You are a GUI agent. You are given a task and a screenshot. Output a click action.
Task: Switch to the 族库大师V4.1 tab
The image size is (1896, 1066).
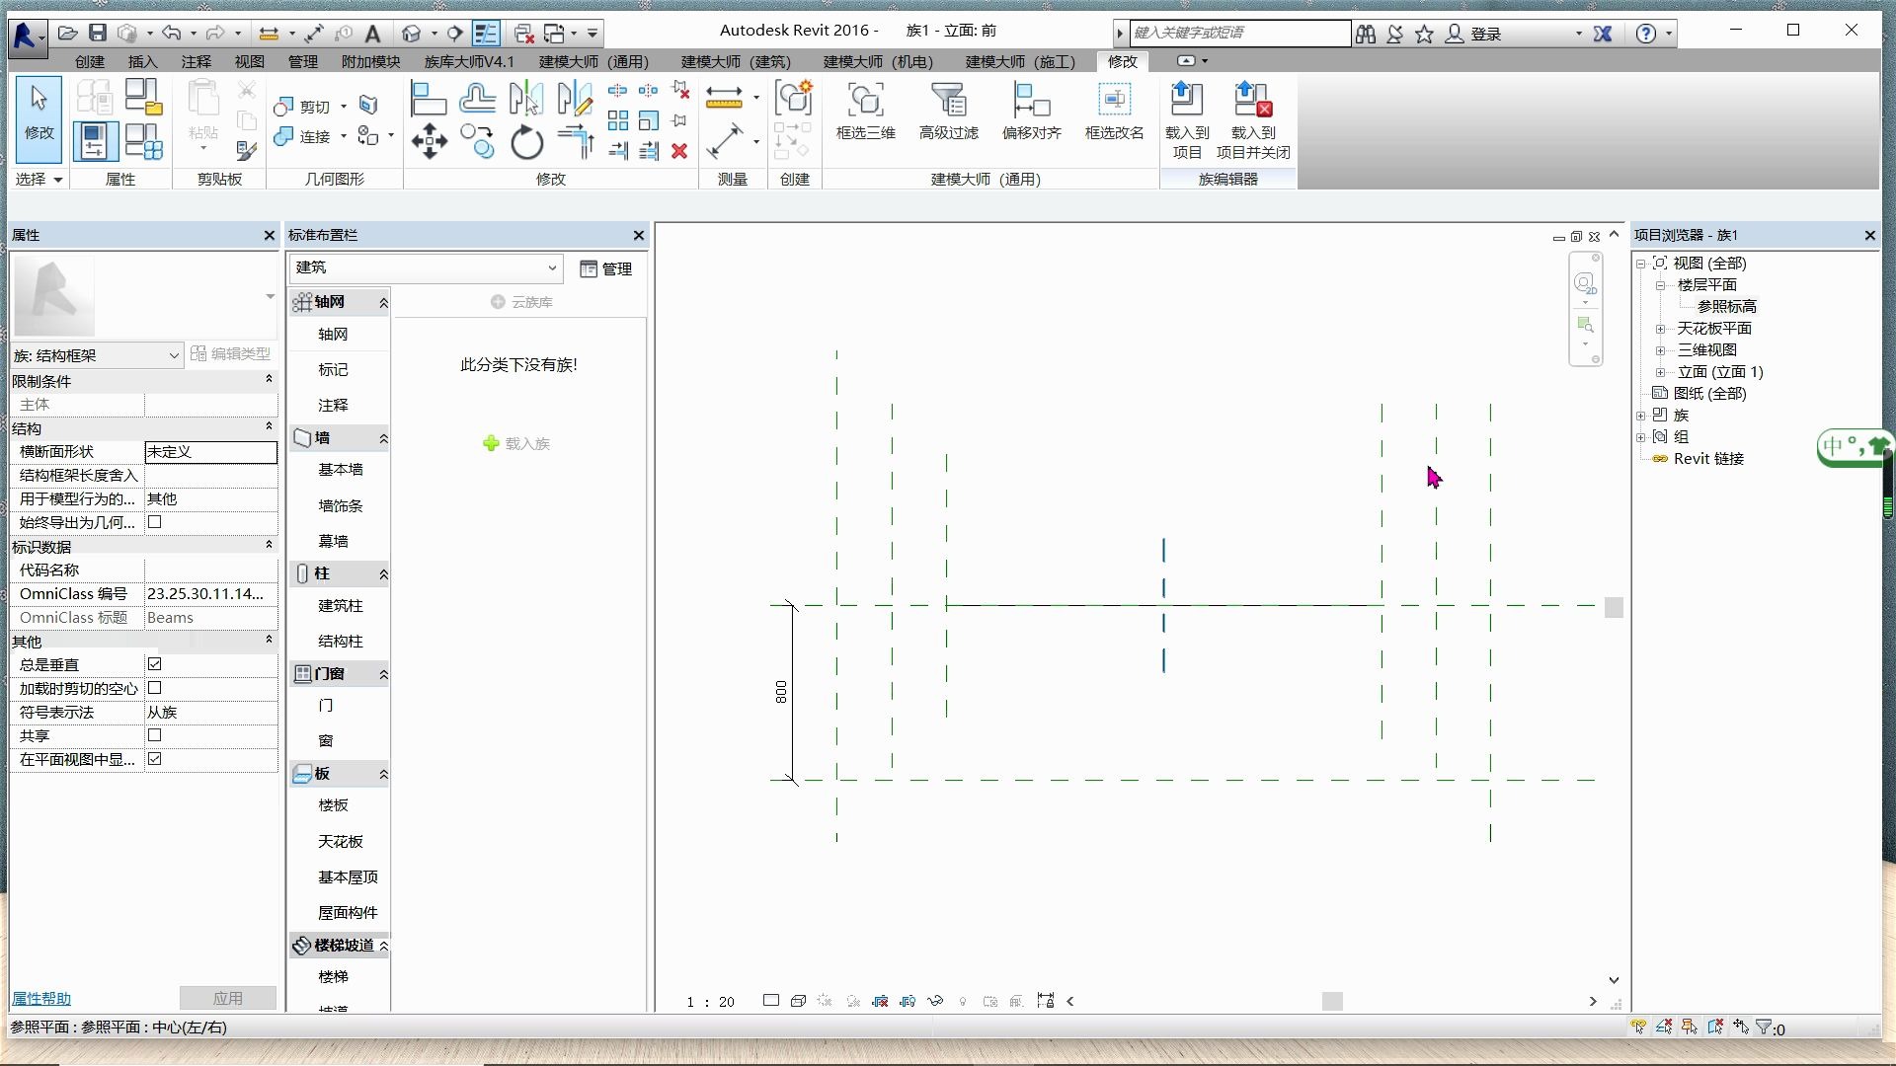[469, 61]
